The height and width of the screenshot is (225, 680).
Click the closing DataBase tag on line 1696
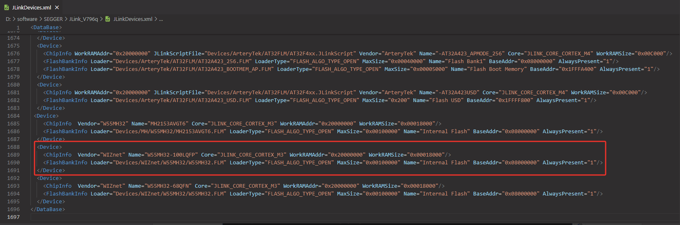(x=48, y=209)
